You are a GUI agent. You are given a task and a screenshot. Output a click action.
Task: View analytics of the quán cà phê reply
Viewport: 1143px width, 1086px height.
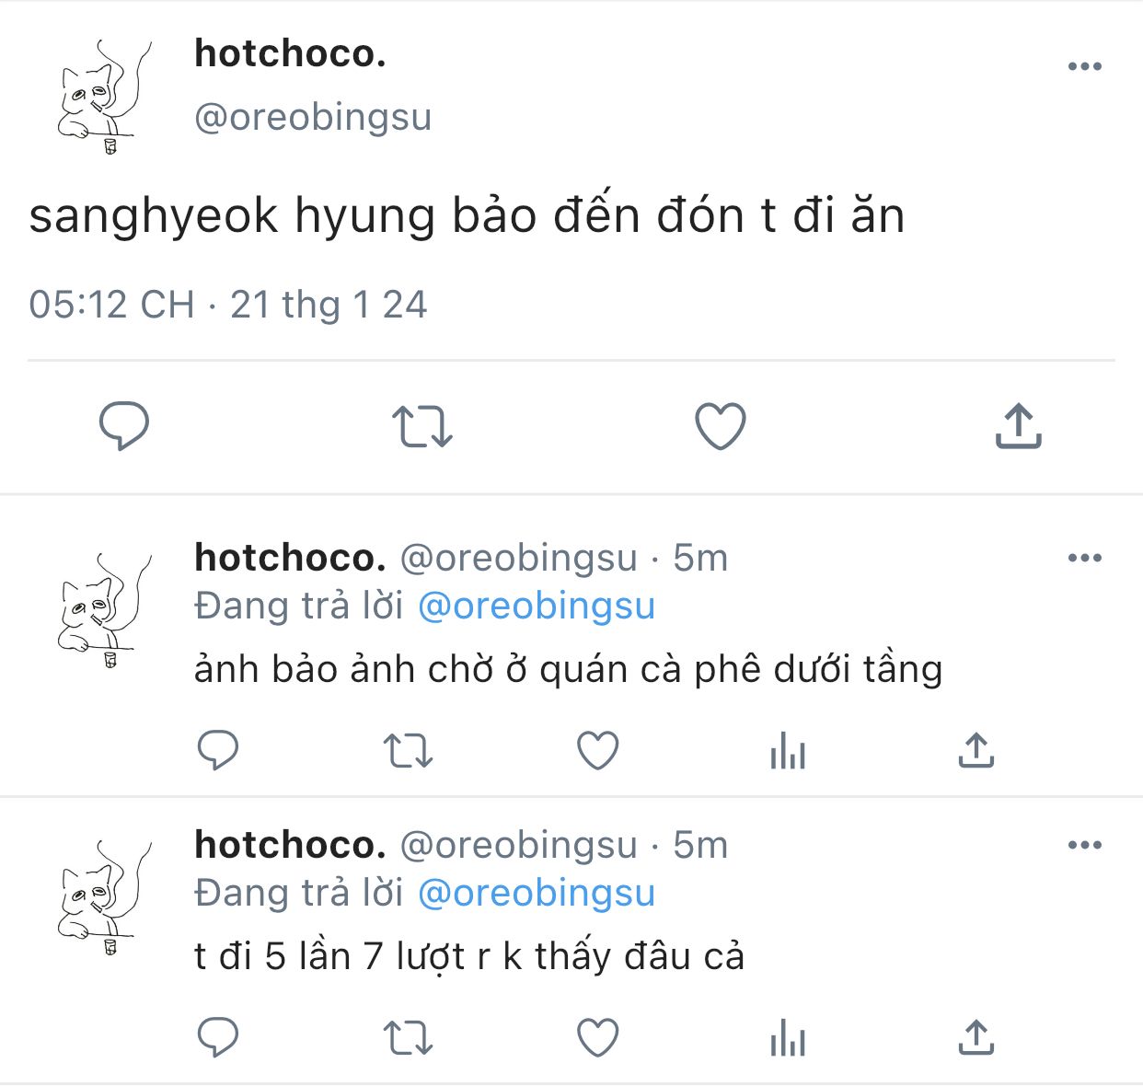788,751
